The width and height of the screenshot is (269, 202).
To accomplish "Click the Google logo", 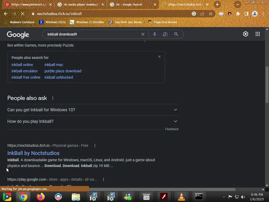I will pos(18,34).
